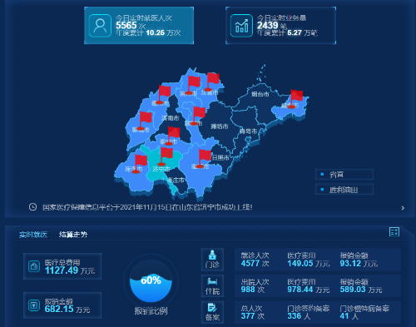The height and width of the screenshot is (327, 416).
Task: Switch to the 实时就医 tab
Action: [x=33, y=235]
